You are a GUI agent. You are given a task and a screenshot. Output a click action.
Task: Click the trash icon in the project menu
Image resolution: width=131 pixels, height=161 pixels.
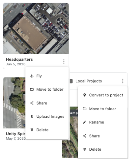pyautogui.click(x=32, y=130)
